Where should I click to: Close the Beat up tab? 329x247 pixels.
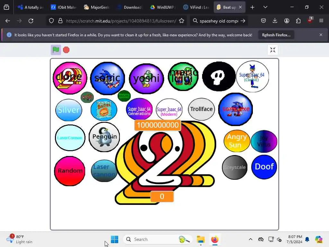pos(240,7)
